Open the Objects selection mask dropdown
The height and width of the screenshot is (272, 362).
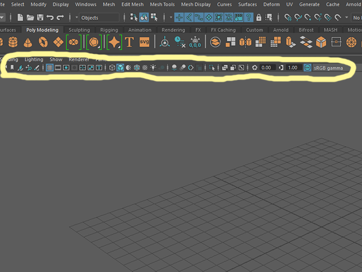[x=99, y=18]
